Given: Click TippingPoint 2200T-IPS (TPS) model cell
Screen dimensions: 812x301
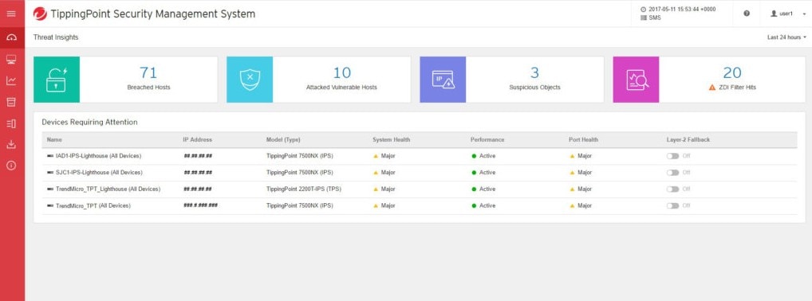Looking at the screenshot, I should (304, 190).
